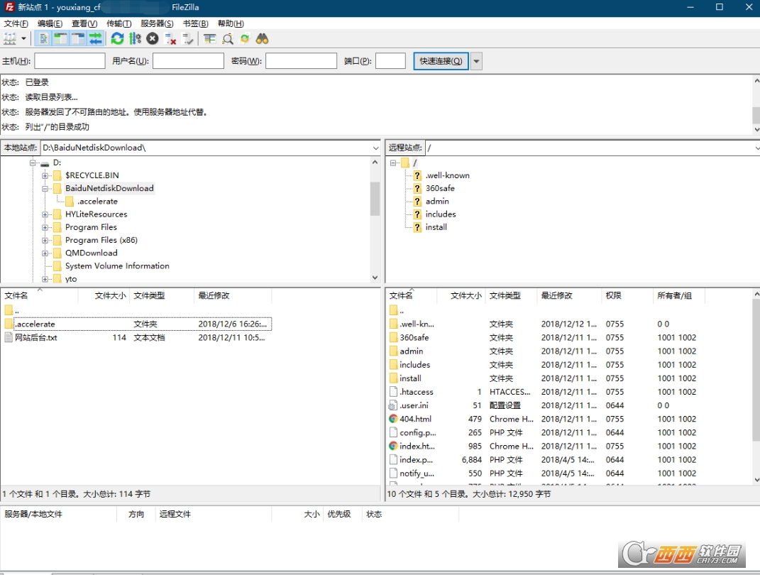Click the 主机 host input field

coord(70,60)
